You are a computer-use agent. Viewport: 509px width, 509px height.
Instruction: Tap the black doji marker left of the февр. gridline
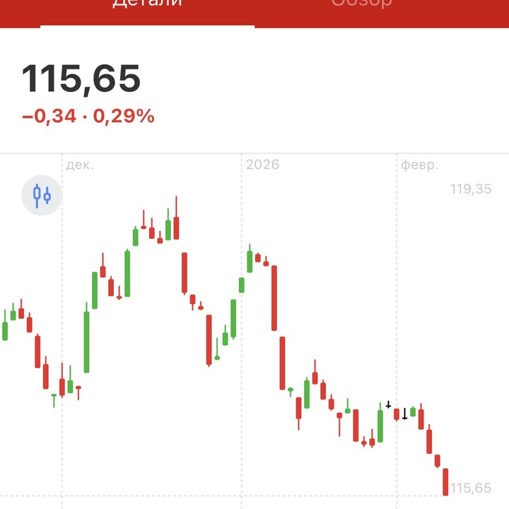388,405
